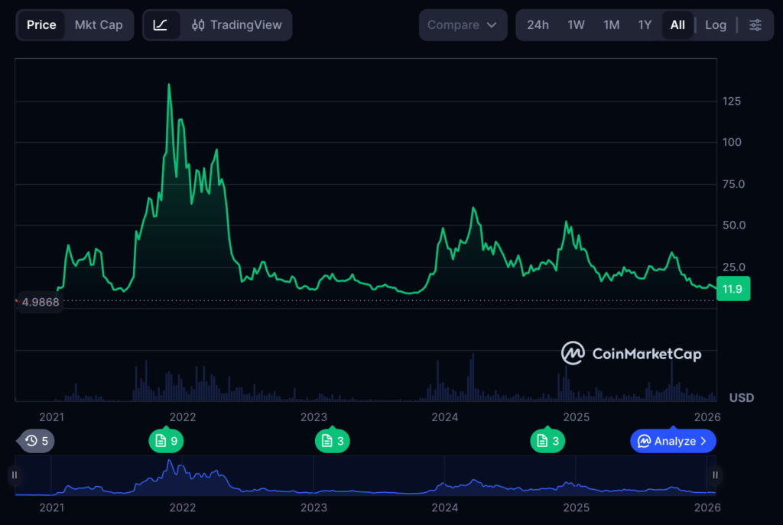Click the history marker showing 5
Viewport: 783px width, 525px height.
(37, 441)
